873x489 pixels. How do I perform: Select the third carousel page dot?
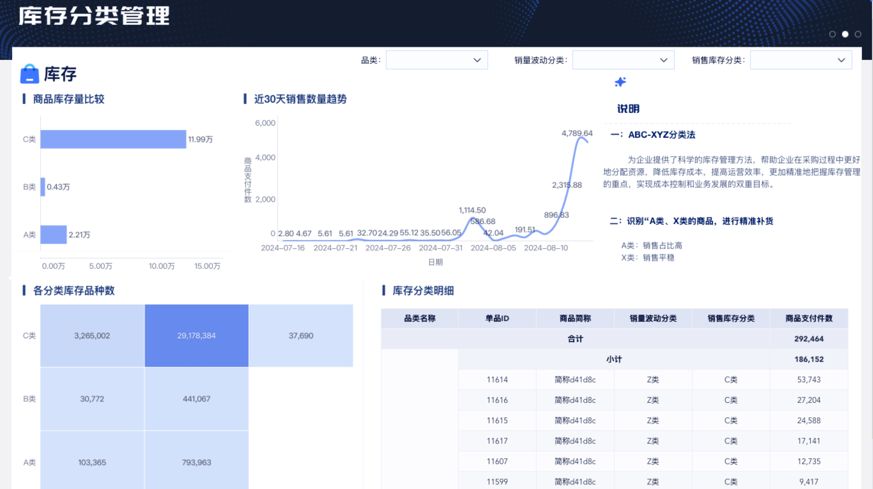tap(858, 34)
